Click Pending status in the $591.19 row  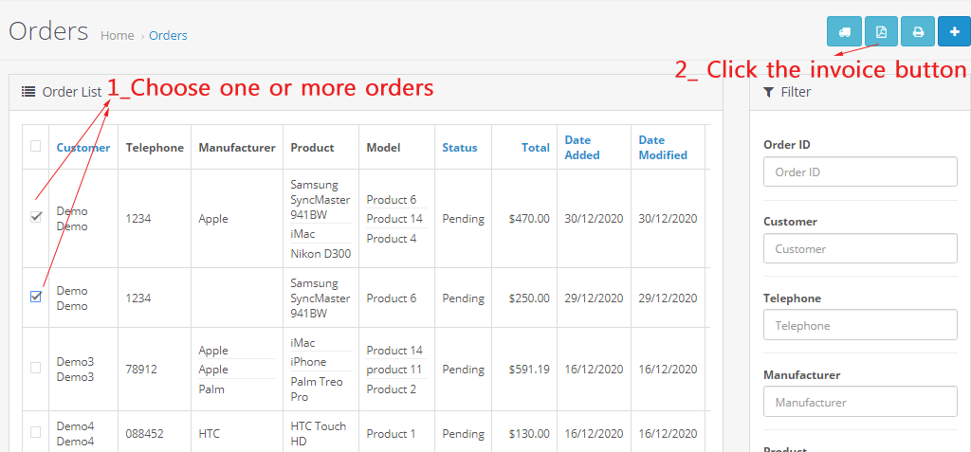463,370
